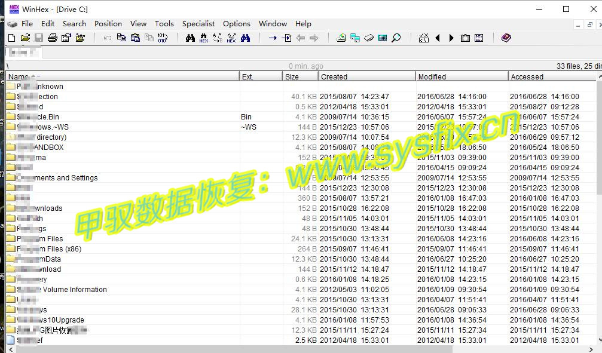The image size is (602, 353).
Task: Open the Position menu
Action: point(108,24)
